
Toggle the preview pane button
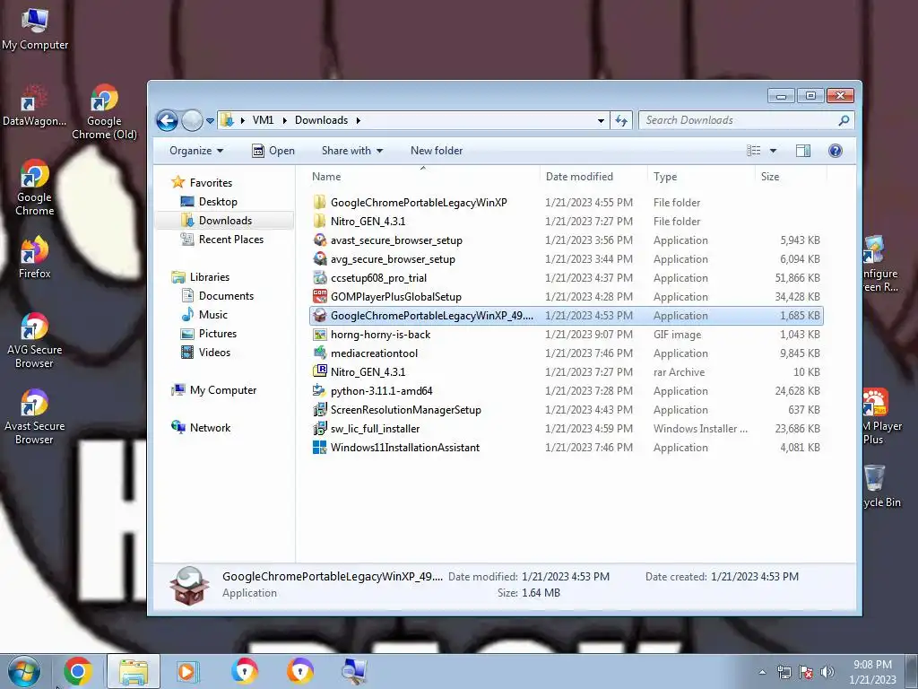(802, 151)
